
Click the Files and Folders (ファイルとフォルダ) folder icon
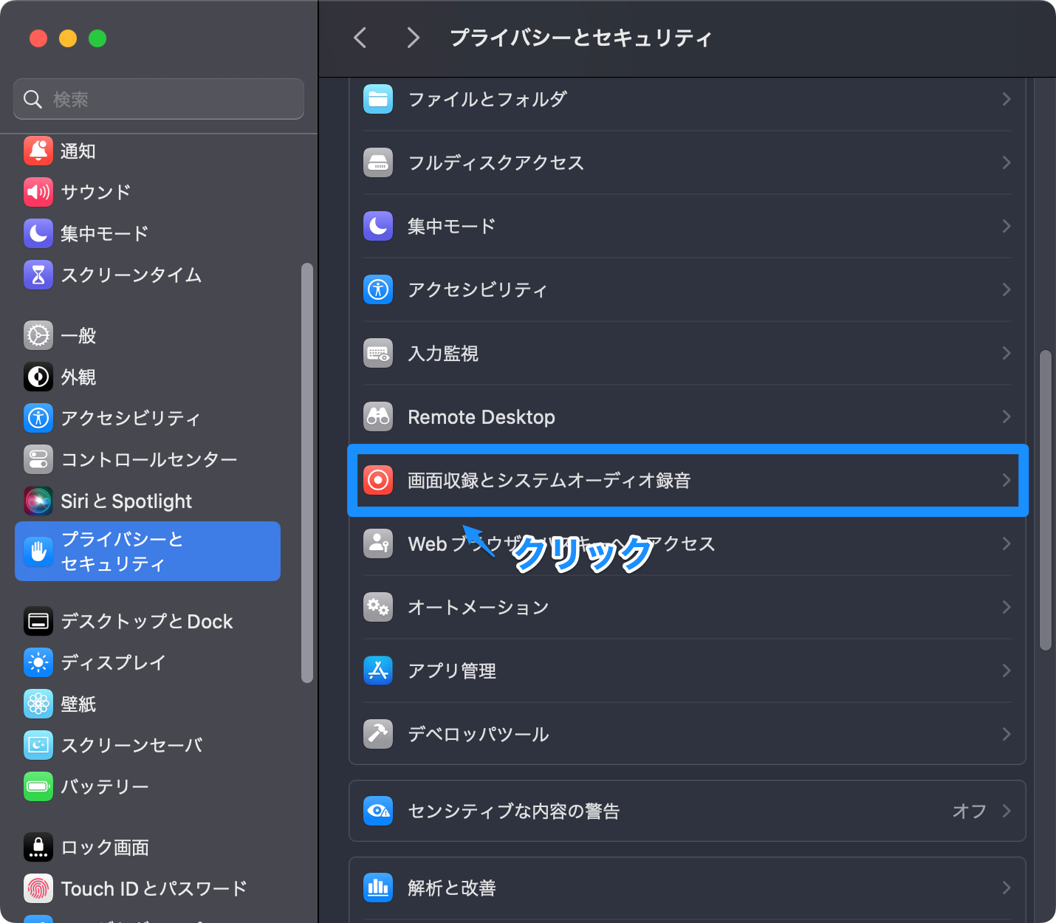[x=378, y=99]
